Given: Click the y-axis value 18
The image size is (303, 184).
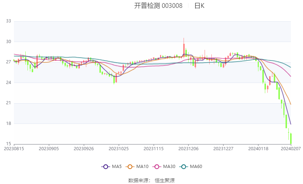Looking at the screenshot, I should point(9,123).
